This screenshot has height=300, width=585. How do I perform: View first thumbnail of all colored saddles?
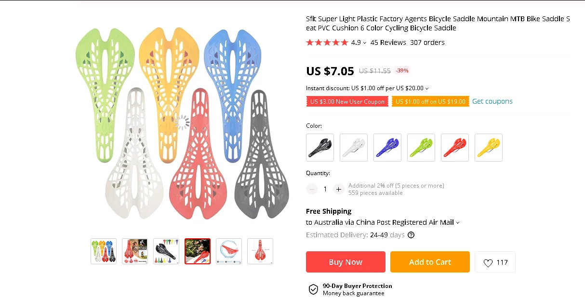pyautogui.click(x=104, y=251)
